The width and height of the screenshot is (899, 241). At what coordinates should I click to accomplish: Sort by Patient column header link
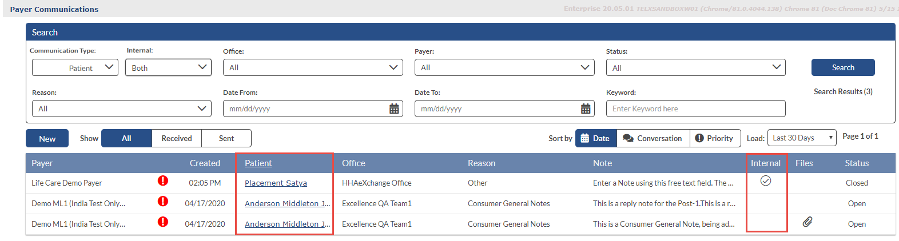(x=258, y=163)
